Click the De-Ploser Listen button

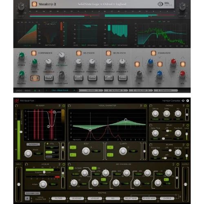(x=123, y=78)
